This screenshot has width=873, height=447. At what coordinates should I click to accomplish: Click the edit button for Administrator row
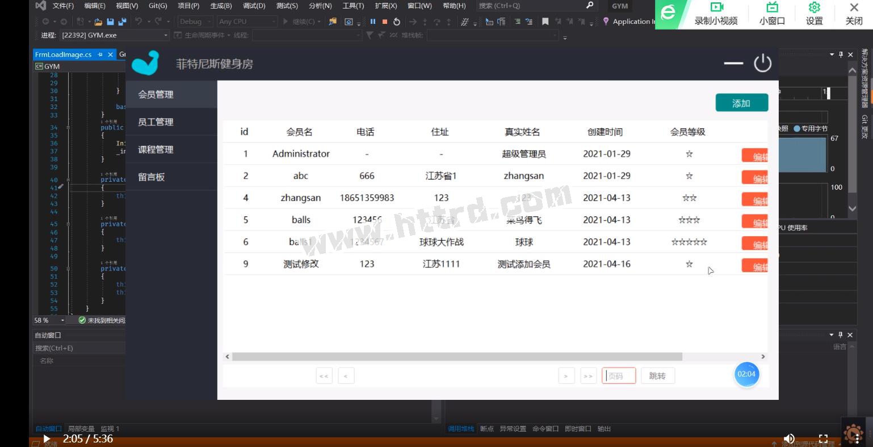point(755,156)
